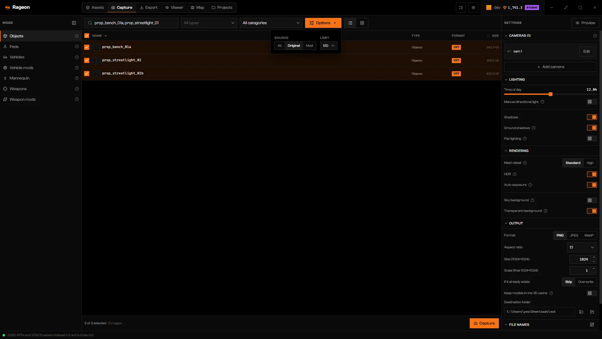This screenshot has height=339, width=602.
Task: Uncheck prop_streetlight_01b row checkbox
Action: (x=87, y=73)
